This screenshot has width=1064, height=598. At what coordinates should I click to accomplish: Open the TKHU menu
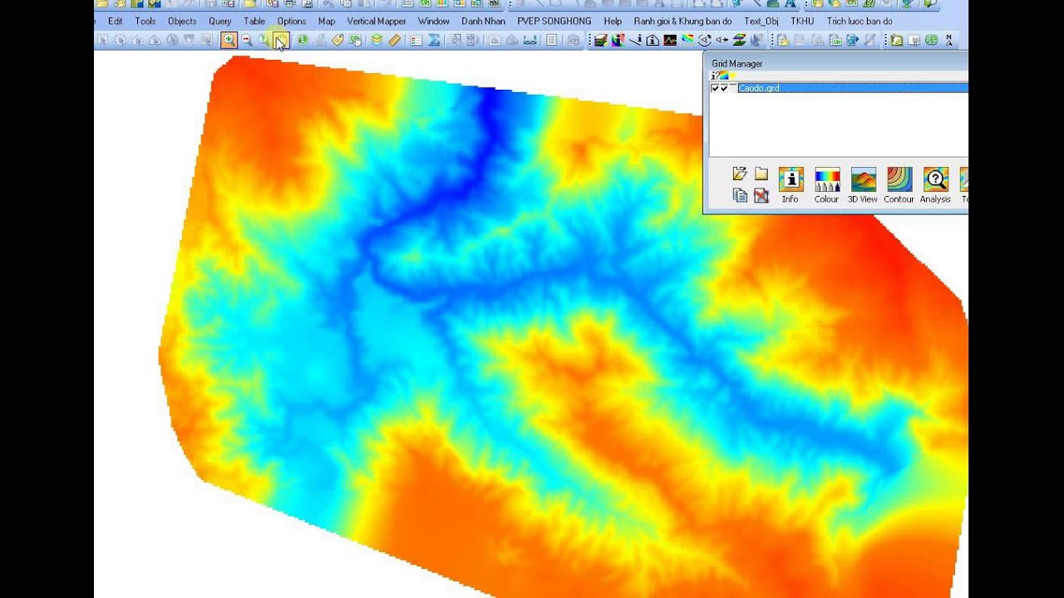coord(803,21)
